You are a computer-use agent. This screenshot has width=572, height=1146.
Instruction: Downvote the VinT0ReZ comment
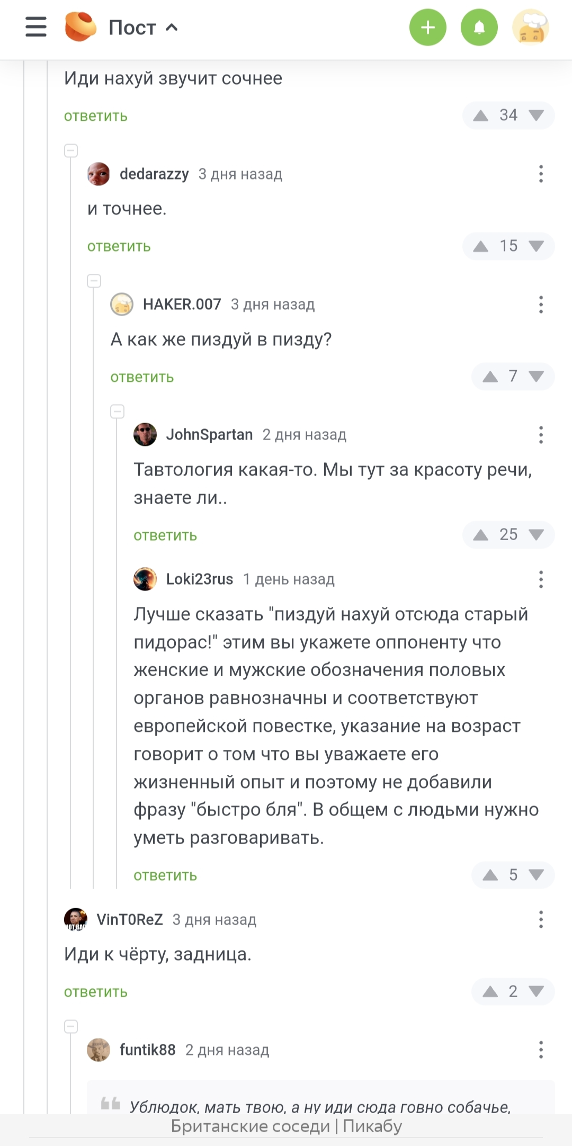pos(537,991)
